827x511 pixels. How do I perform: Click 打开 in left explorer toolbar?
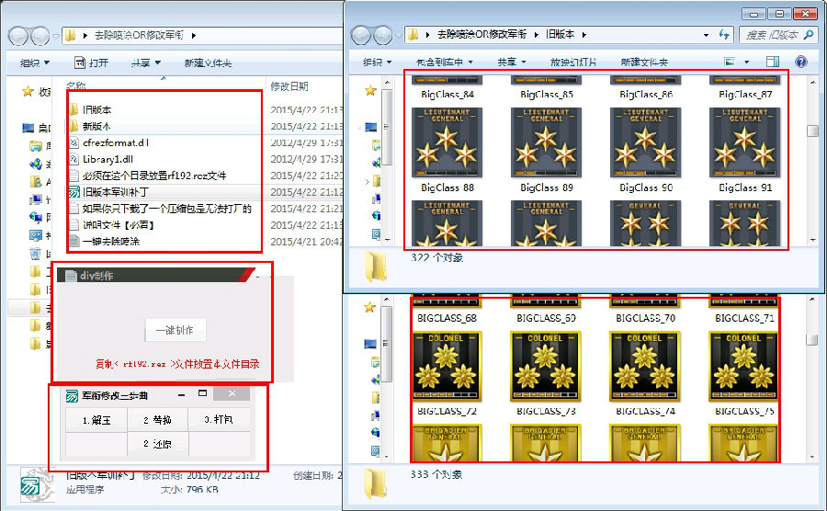pyautogui.click(x=92, y=62)
